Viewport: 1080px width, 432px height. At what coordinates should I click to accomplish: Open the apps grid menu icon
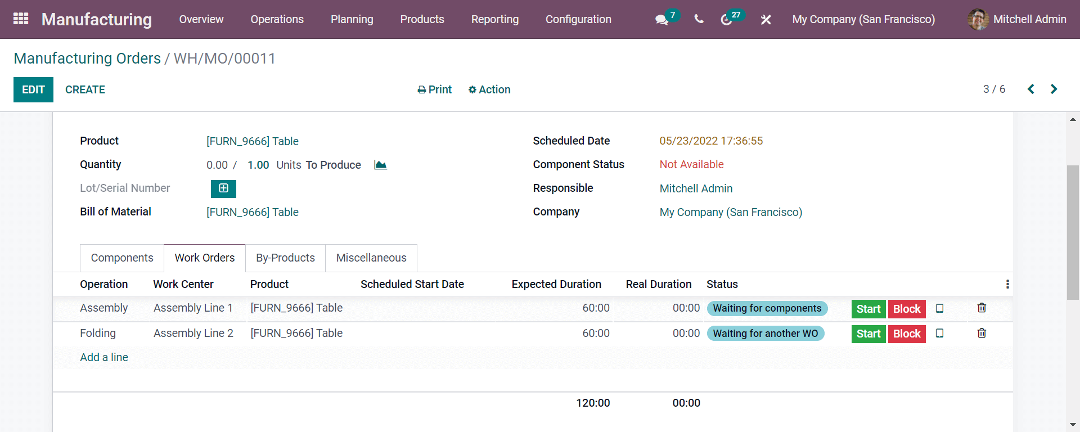21,19
